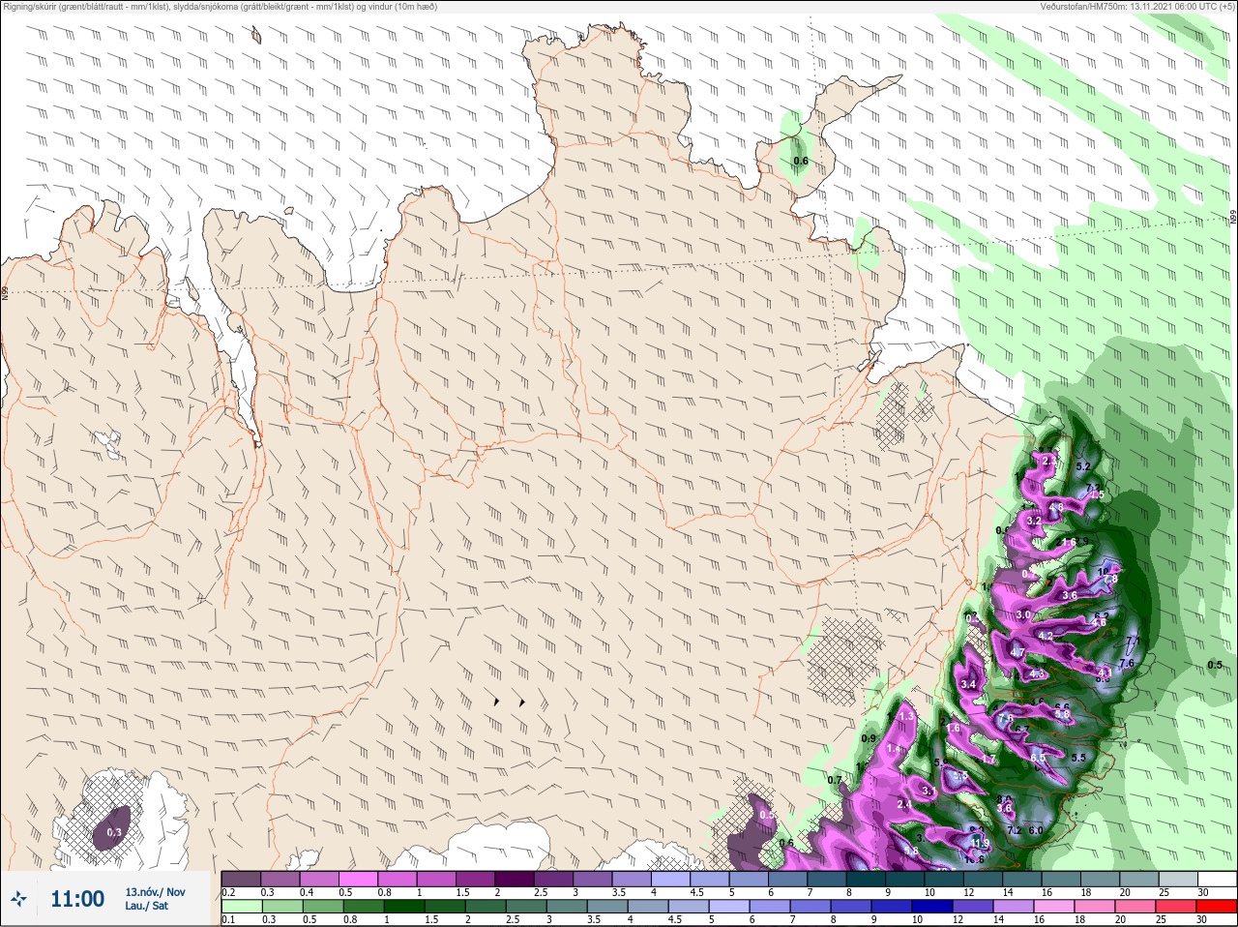
Task: Pick the upper legend lavender swatch between 4 and 4.5
Action: 671,879
